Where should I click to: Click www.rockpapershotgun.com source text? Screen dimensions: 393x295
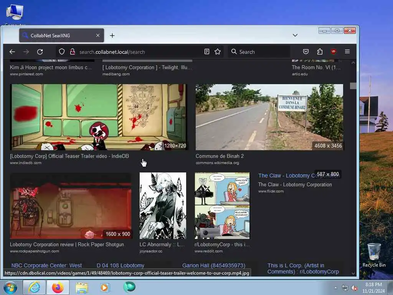click(35, 251)
